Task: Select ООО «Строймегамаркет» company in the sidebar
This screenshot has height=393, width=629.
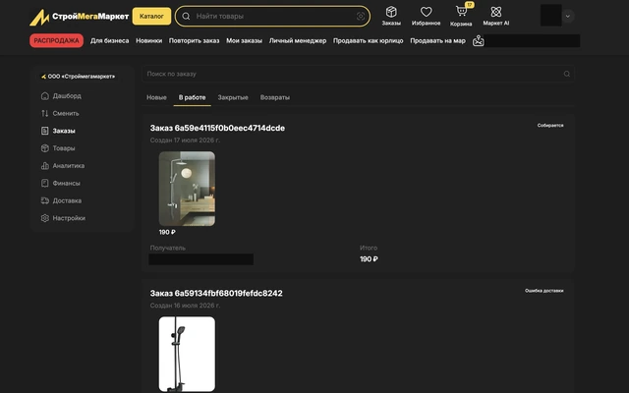Action: point(79,77)
